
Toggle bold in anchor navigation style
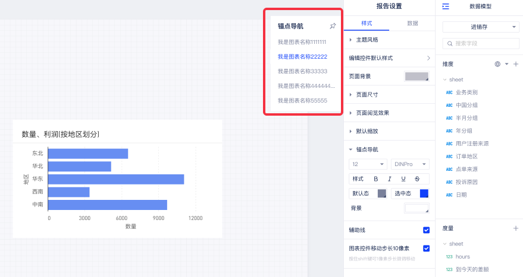[375, 179]
